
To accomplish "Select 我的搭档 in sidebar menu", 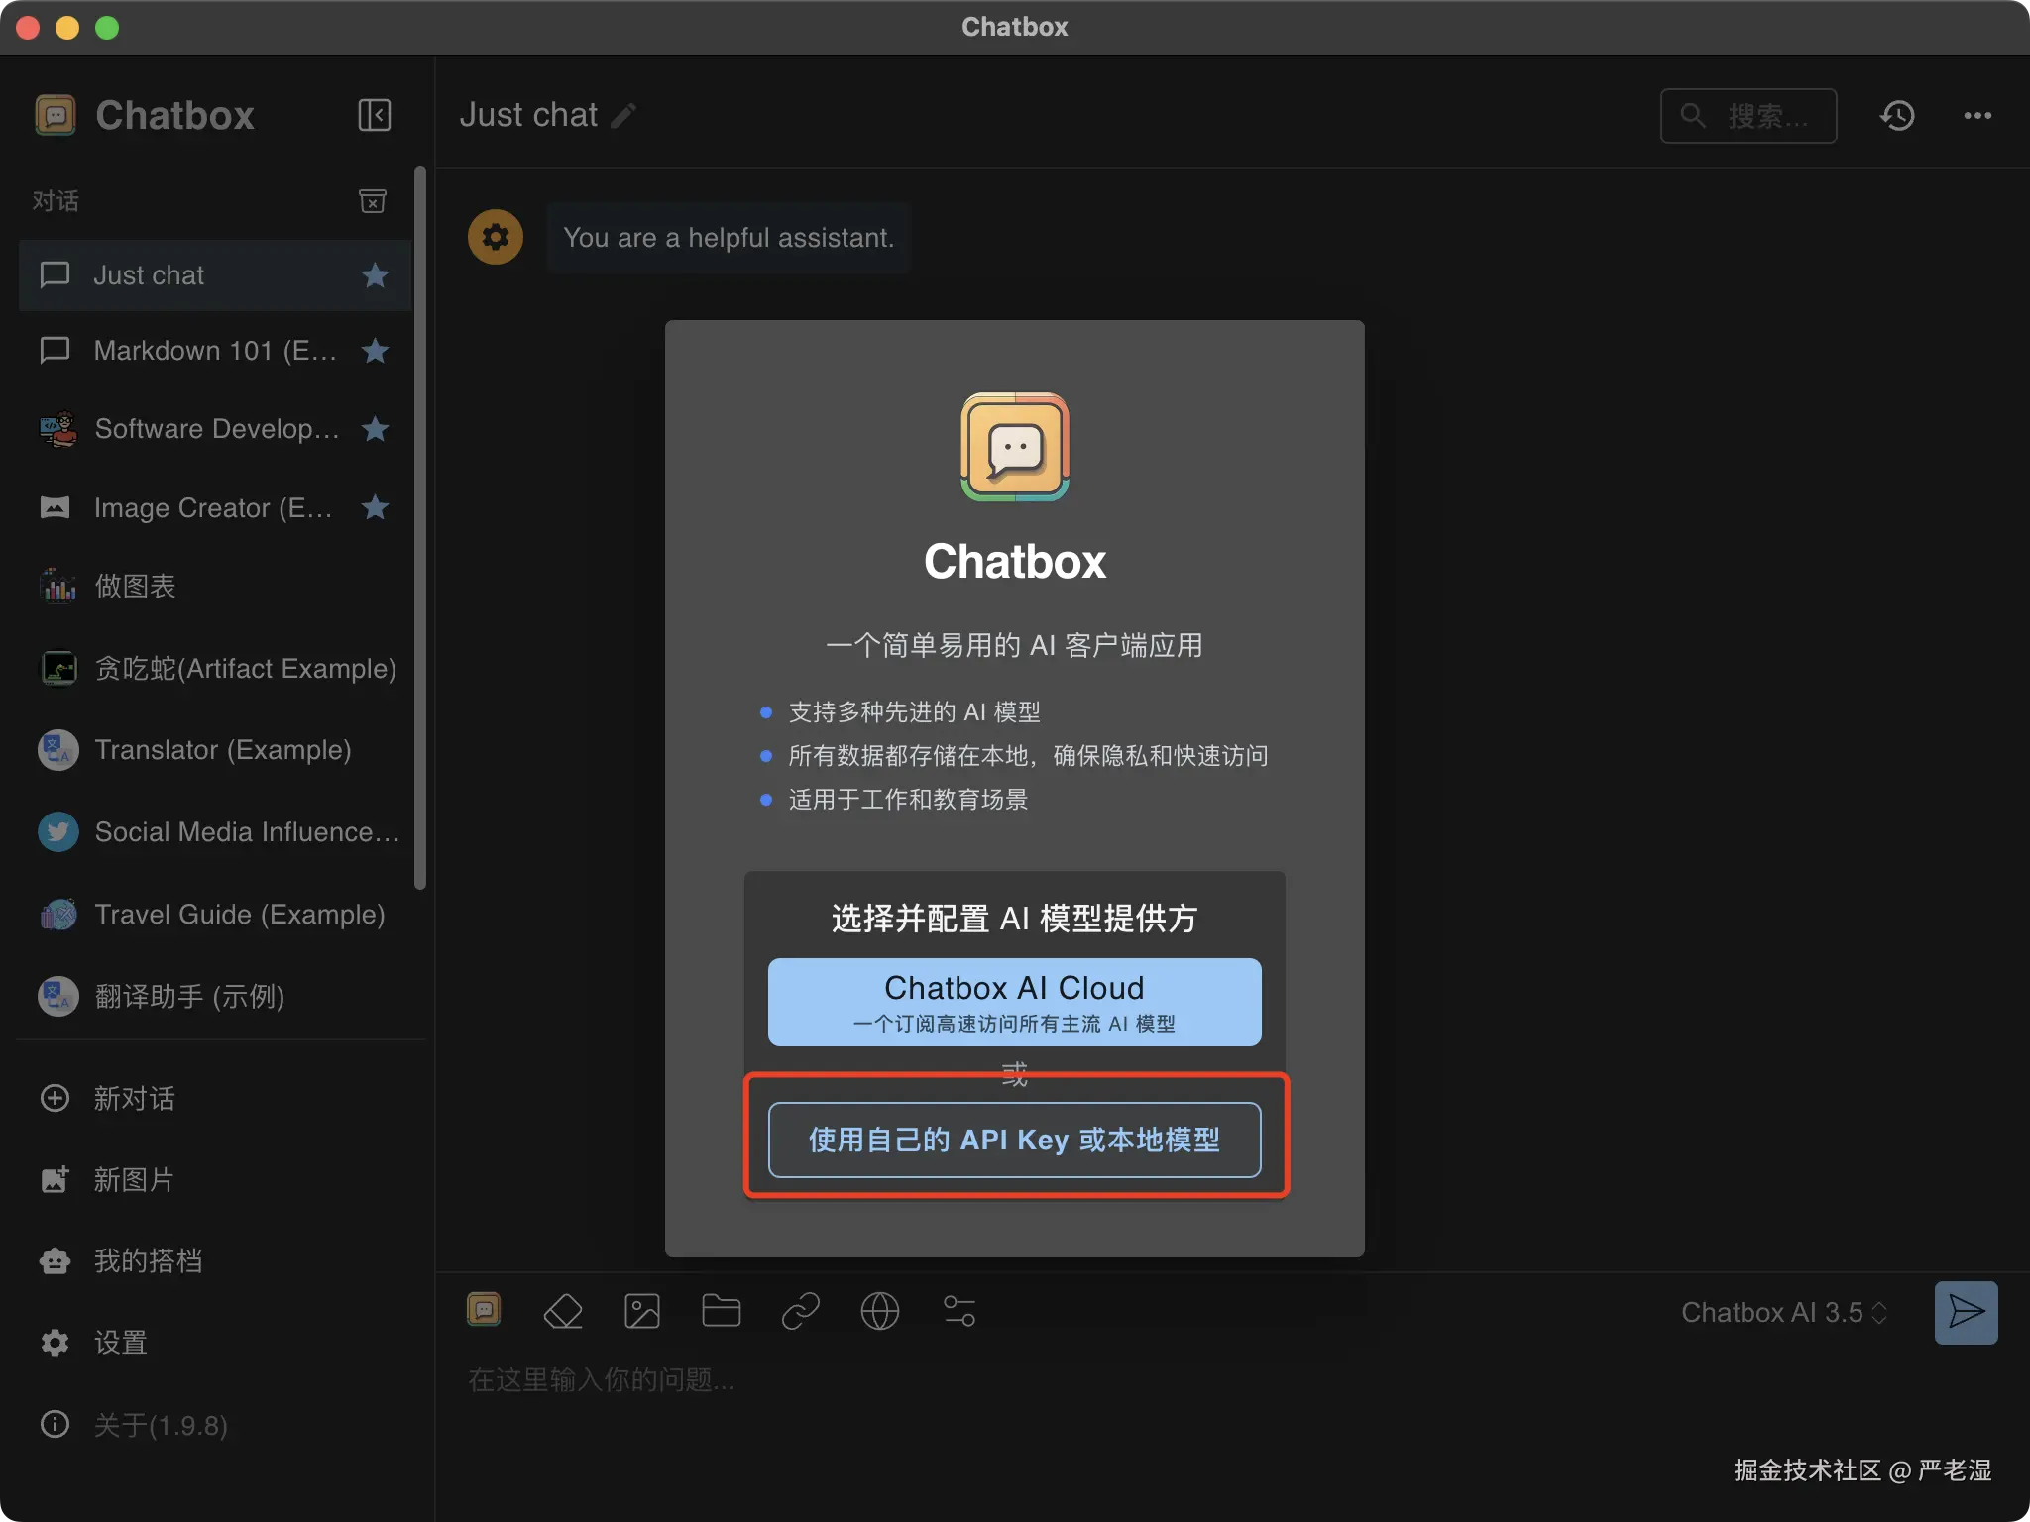I will point(147,1260).
